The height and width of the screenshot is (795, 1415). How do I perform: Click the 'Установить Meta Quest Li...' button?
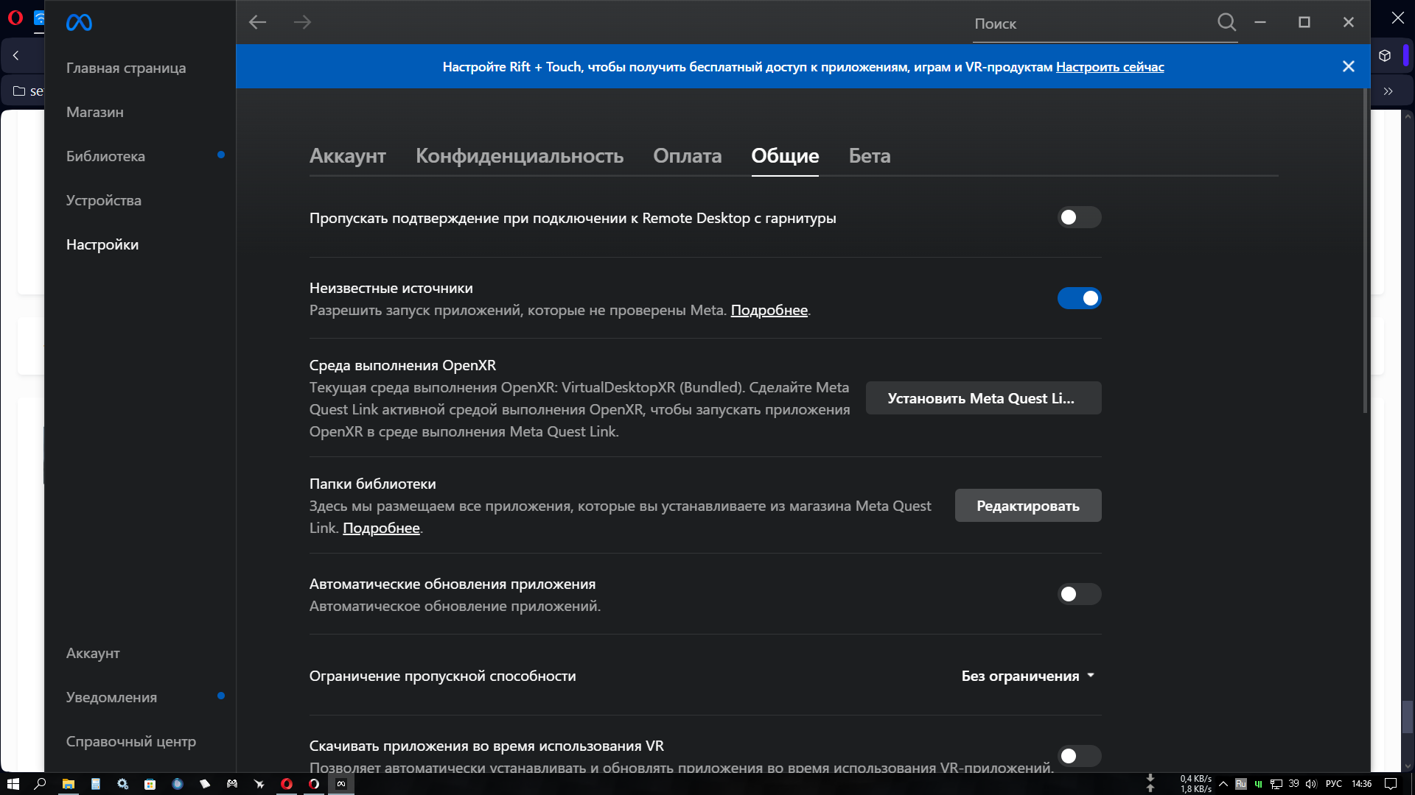(x=983, y=398)
